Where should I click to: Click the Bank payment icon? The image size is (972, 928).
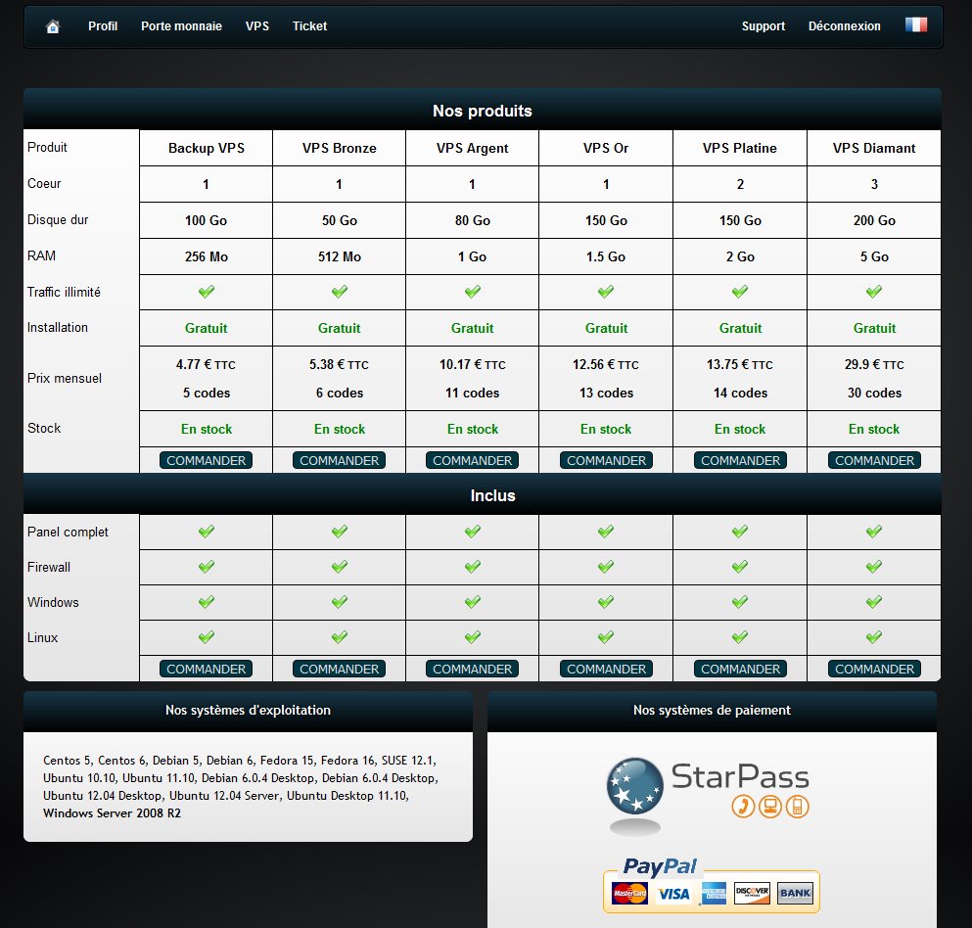tap(795, 894)
